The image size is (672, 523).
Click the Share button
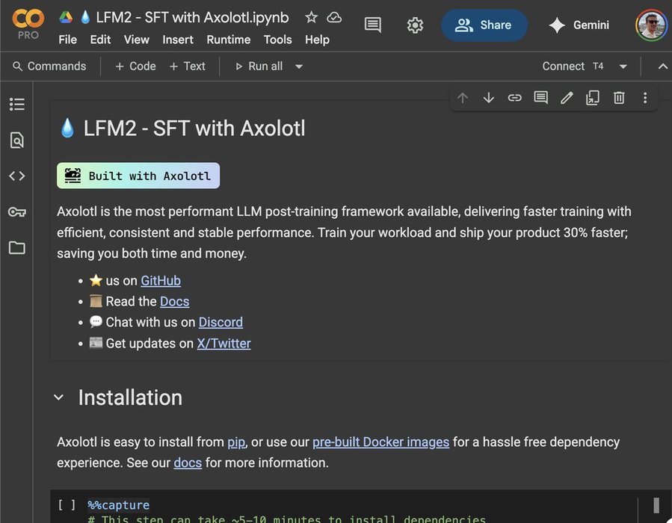point(484,25)
